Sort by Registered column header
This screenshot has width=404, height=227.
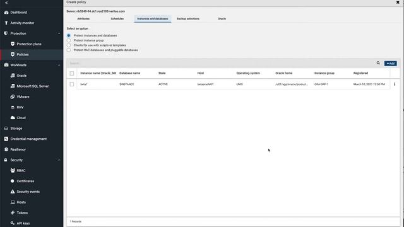point(360,73)
